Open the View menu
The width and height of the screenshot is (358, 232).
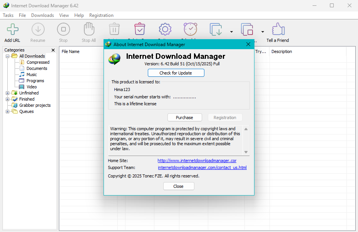pos(64,15)
